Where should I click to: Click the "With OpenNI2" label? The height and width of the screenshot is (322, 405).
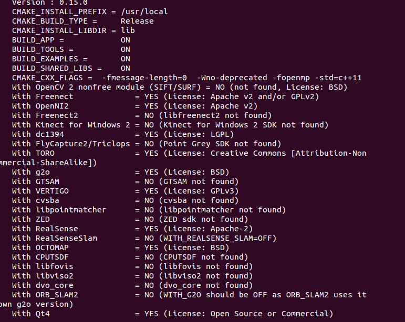click(40, 106)
